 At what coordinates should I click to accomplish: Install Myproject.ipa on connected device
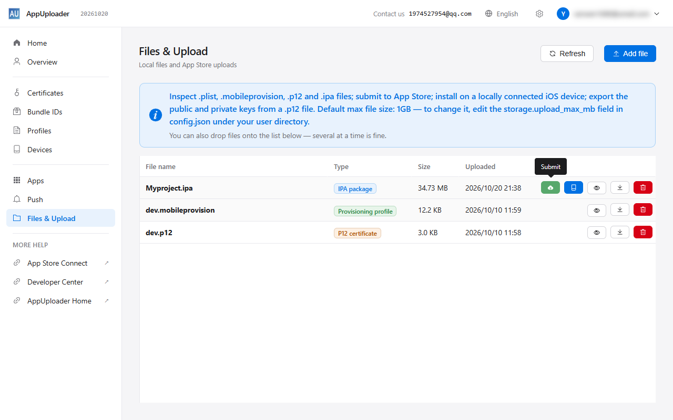pyautogui.click(x=574, y=187)
